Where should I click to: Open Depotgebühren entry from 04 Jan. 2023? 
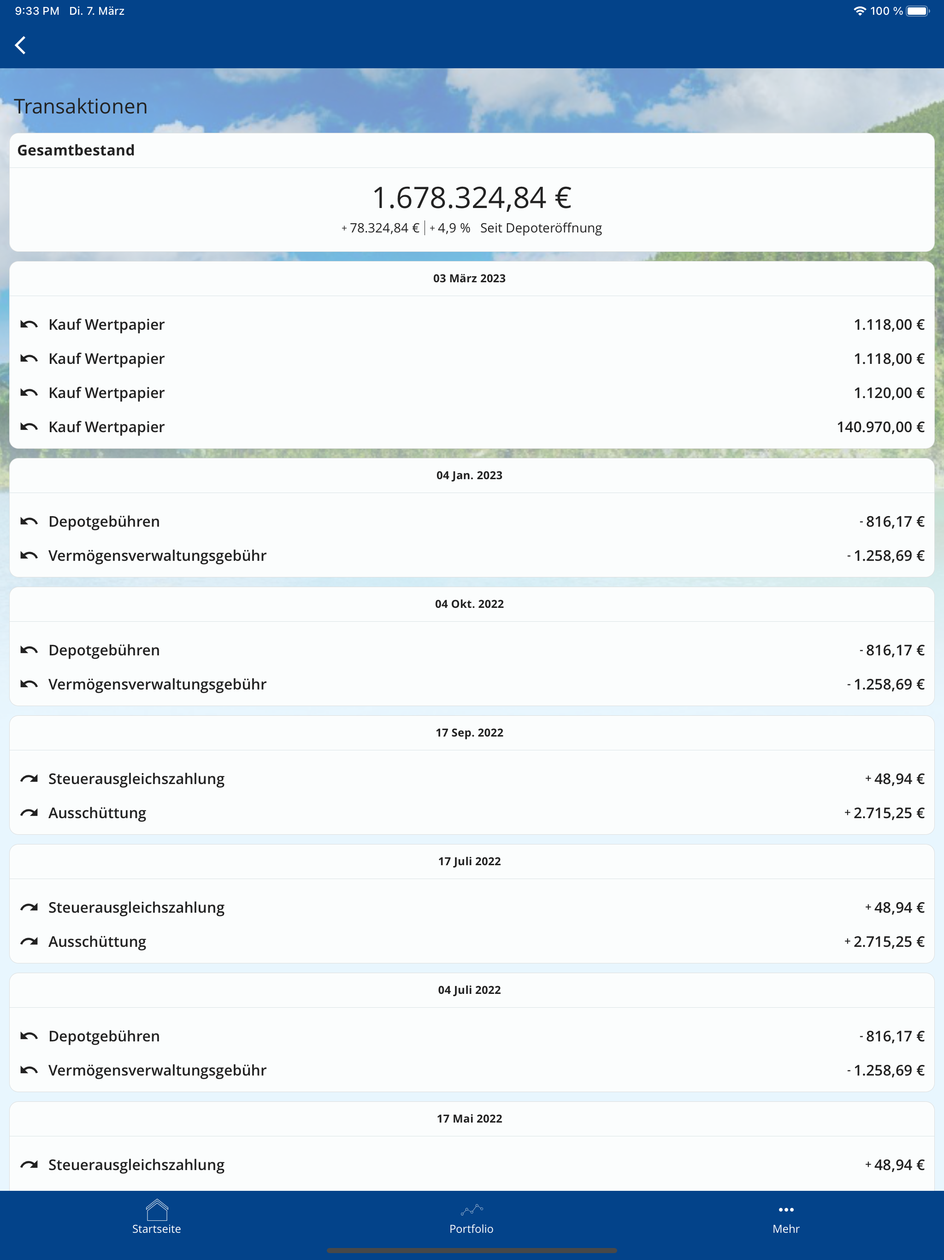472,522
